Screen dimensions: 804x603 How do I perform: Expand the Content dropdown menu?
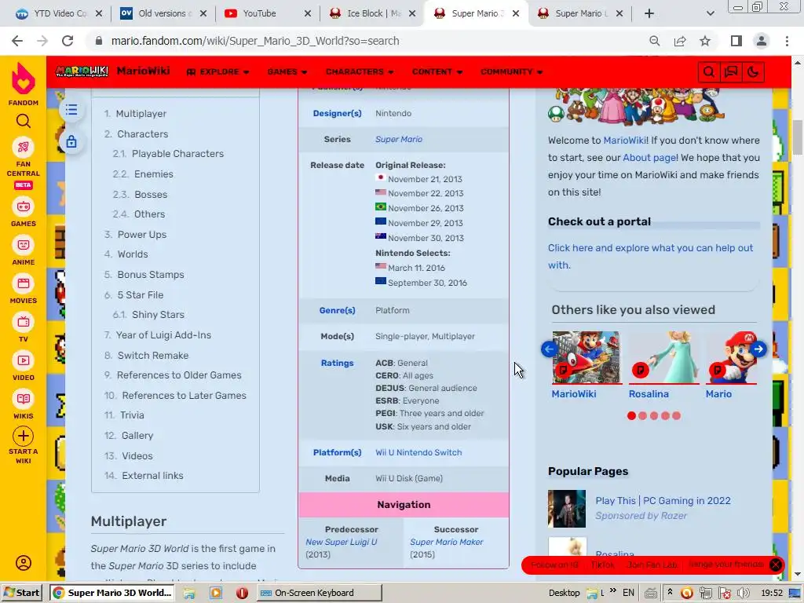pos(437,71)
